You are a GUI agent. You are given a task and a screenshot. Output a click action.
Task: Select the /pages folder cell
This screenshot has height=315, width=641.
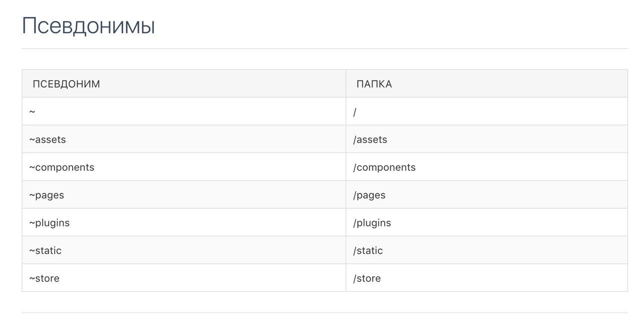(487, 195)
